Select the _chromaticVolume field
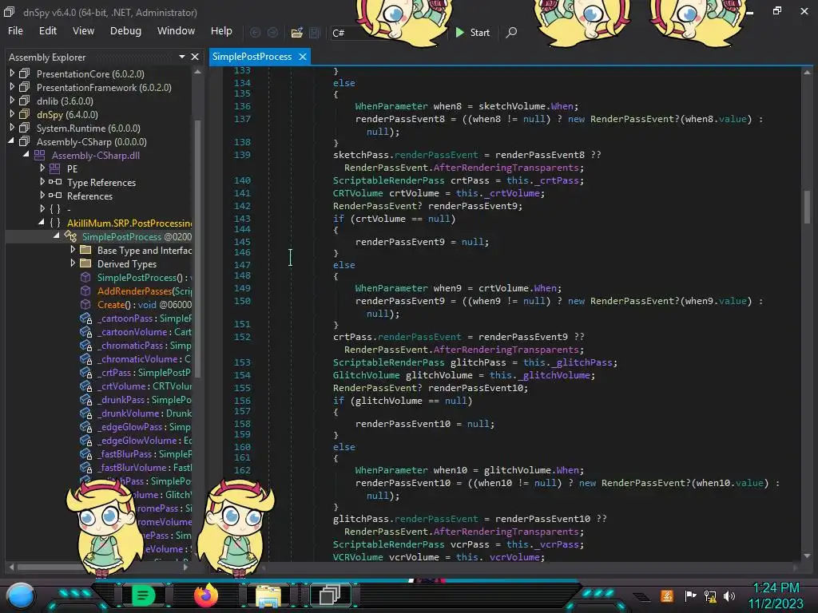Screen dimensions: 818x613 [x=144, y=359]
